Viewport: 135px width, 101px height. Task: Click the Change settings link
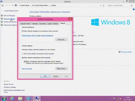click(126, 52)
